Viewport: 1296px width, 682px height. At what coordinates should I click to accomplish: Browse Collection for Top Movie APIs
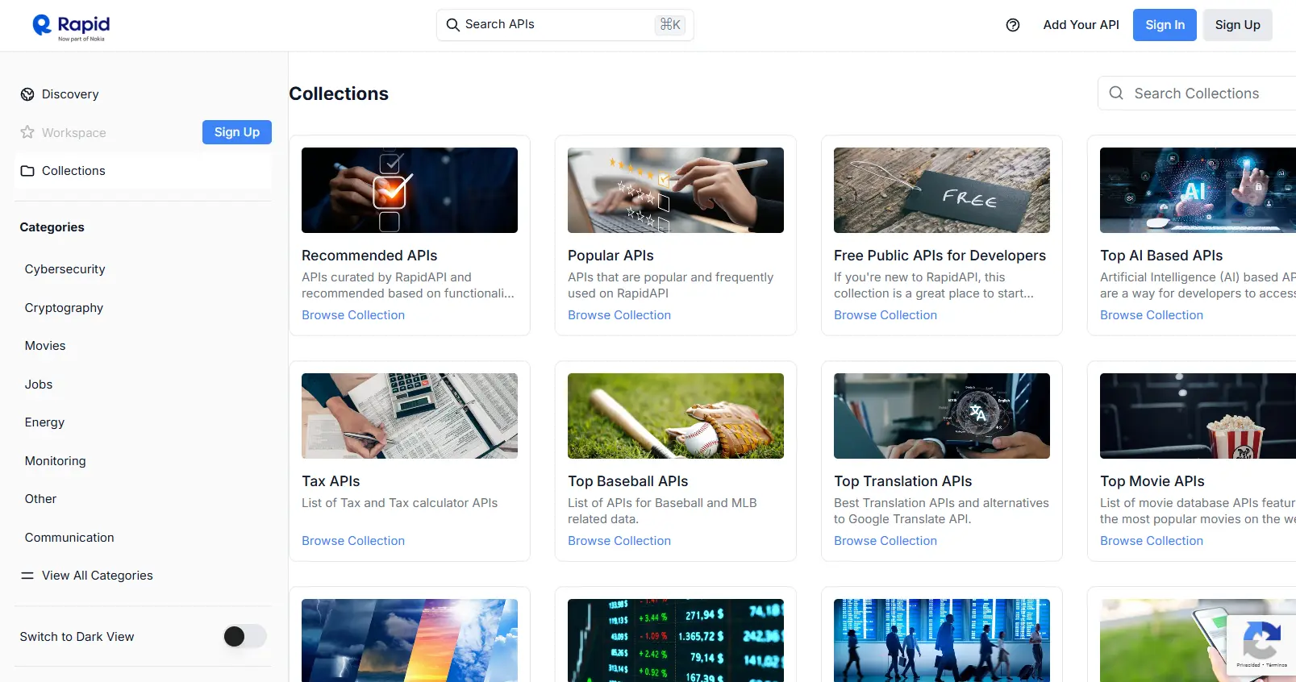[x=1152, y=541]
